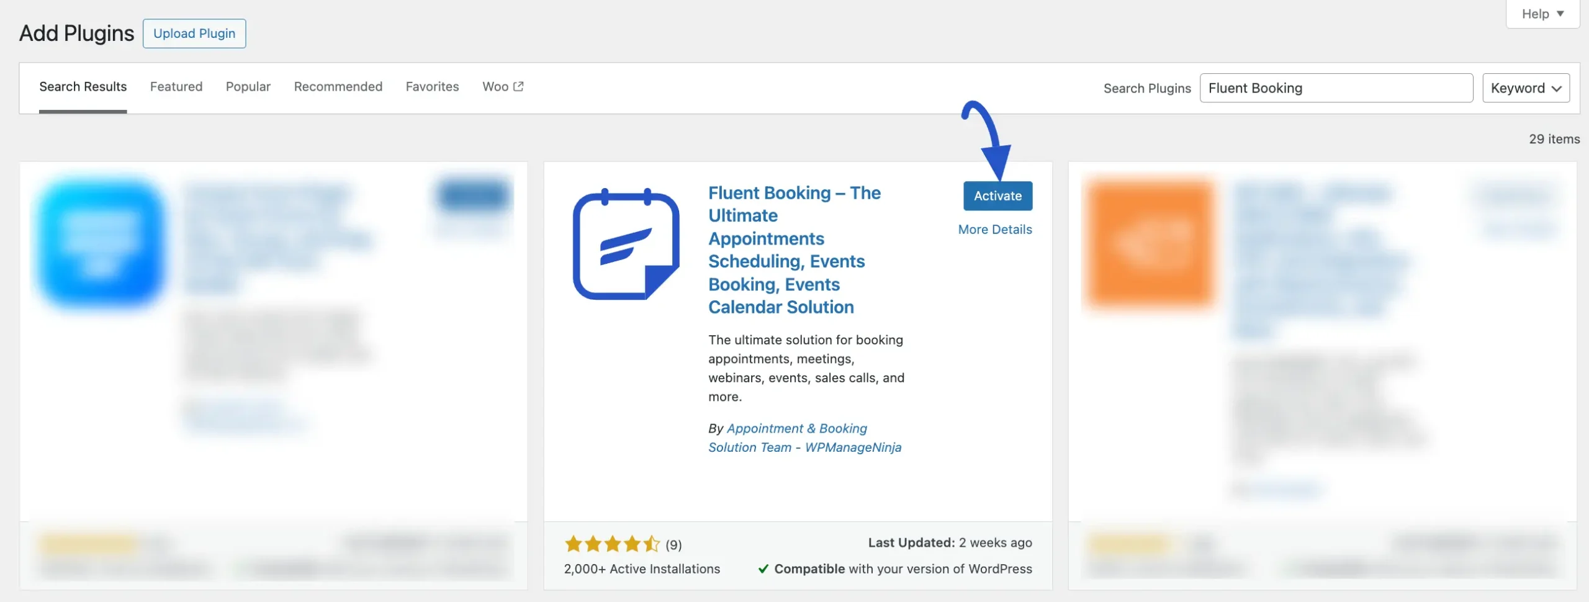
Task: Visit the WPManageNinja author link
Action: [804, 438]
